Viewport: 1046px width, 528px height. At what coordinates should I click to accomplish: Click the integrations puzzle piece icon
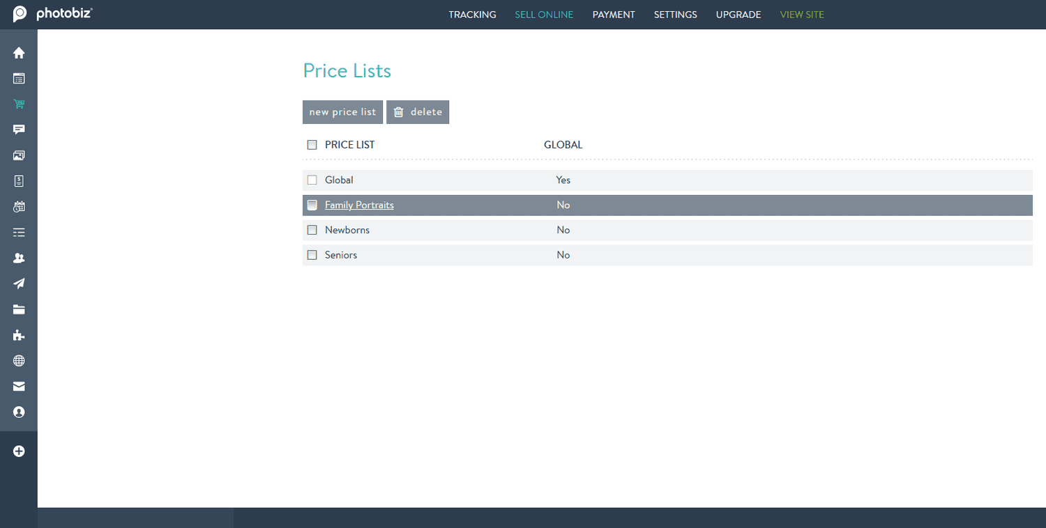tap(19, 335)
